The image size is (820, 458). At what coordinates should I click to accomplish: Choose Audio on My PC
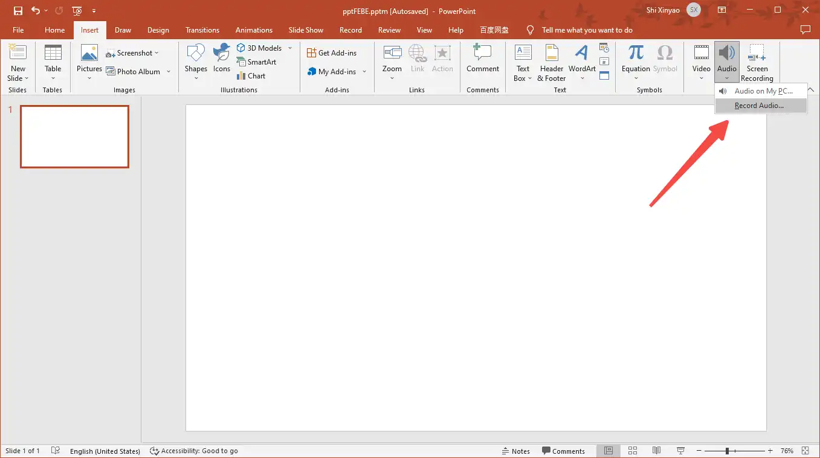coord(761,91)
